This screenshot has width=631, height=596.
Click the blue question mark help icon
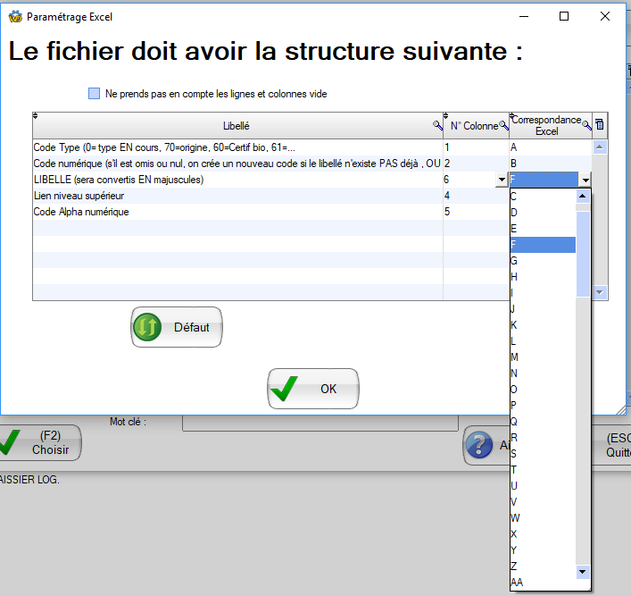[479, 445]
